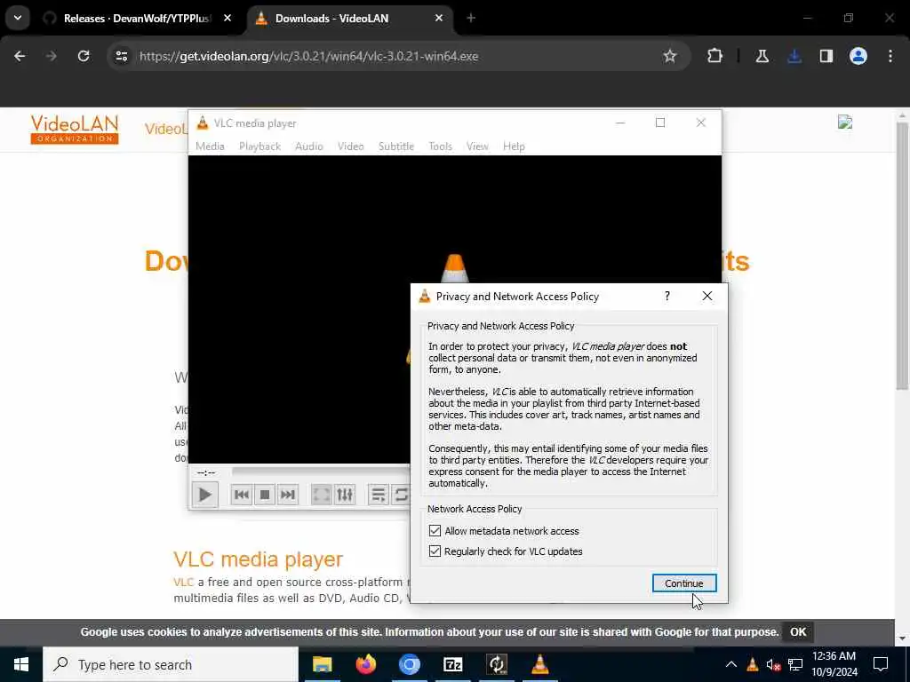Open Chrome Labs flask icon

click(x=762, y=56)
